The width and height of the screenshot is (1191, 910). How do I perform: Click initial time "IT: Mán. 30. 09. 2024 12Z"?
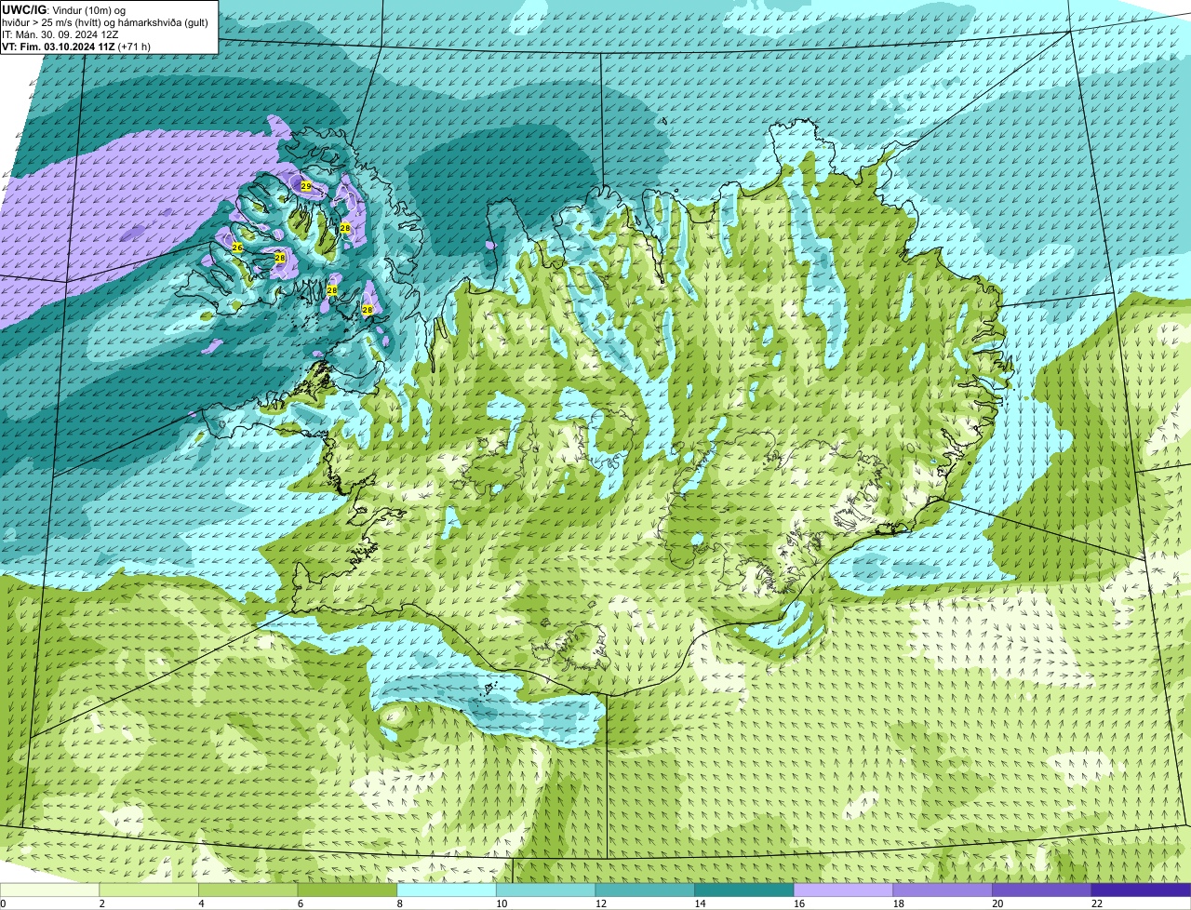[x=60, y=34]
